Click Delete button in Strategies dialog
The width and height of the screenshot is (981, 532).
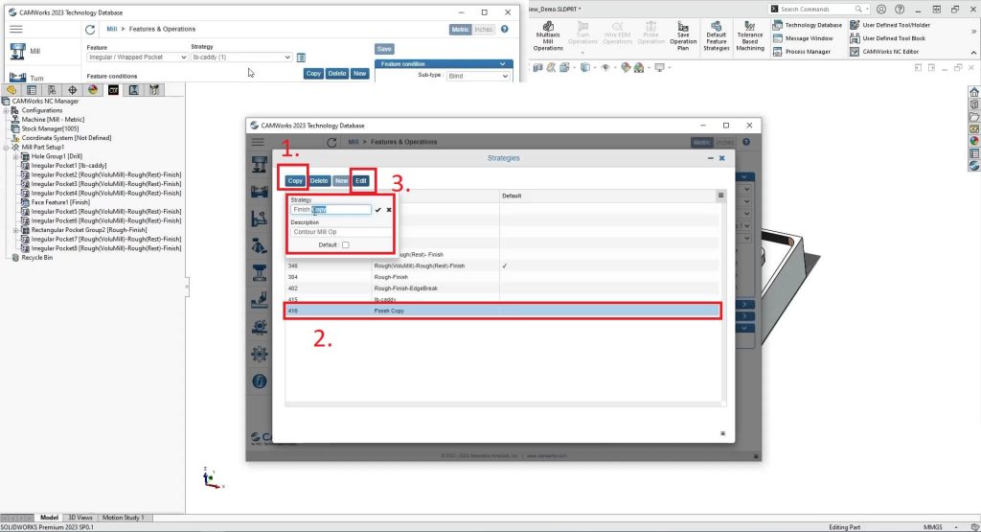[319, 181]
